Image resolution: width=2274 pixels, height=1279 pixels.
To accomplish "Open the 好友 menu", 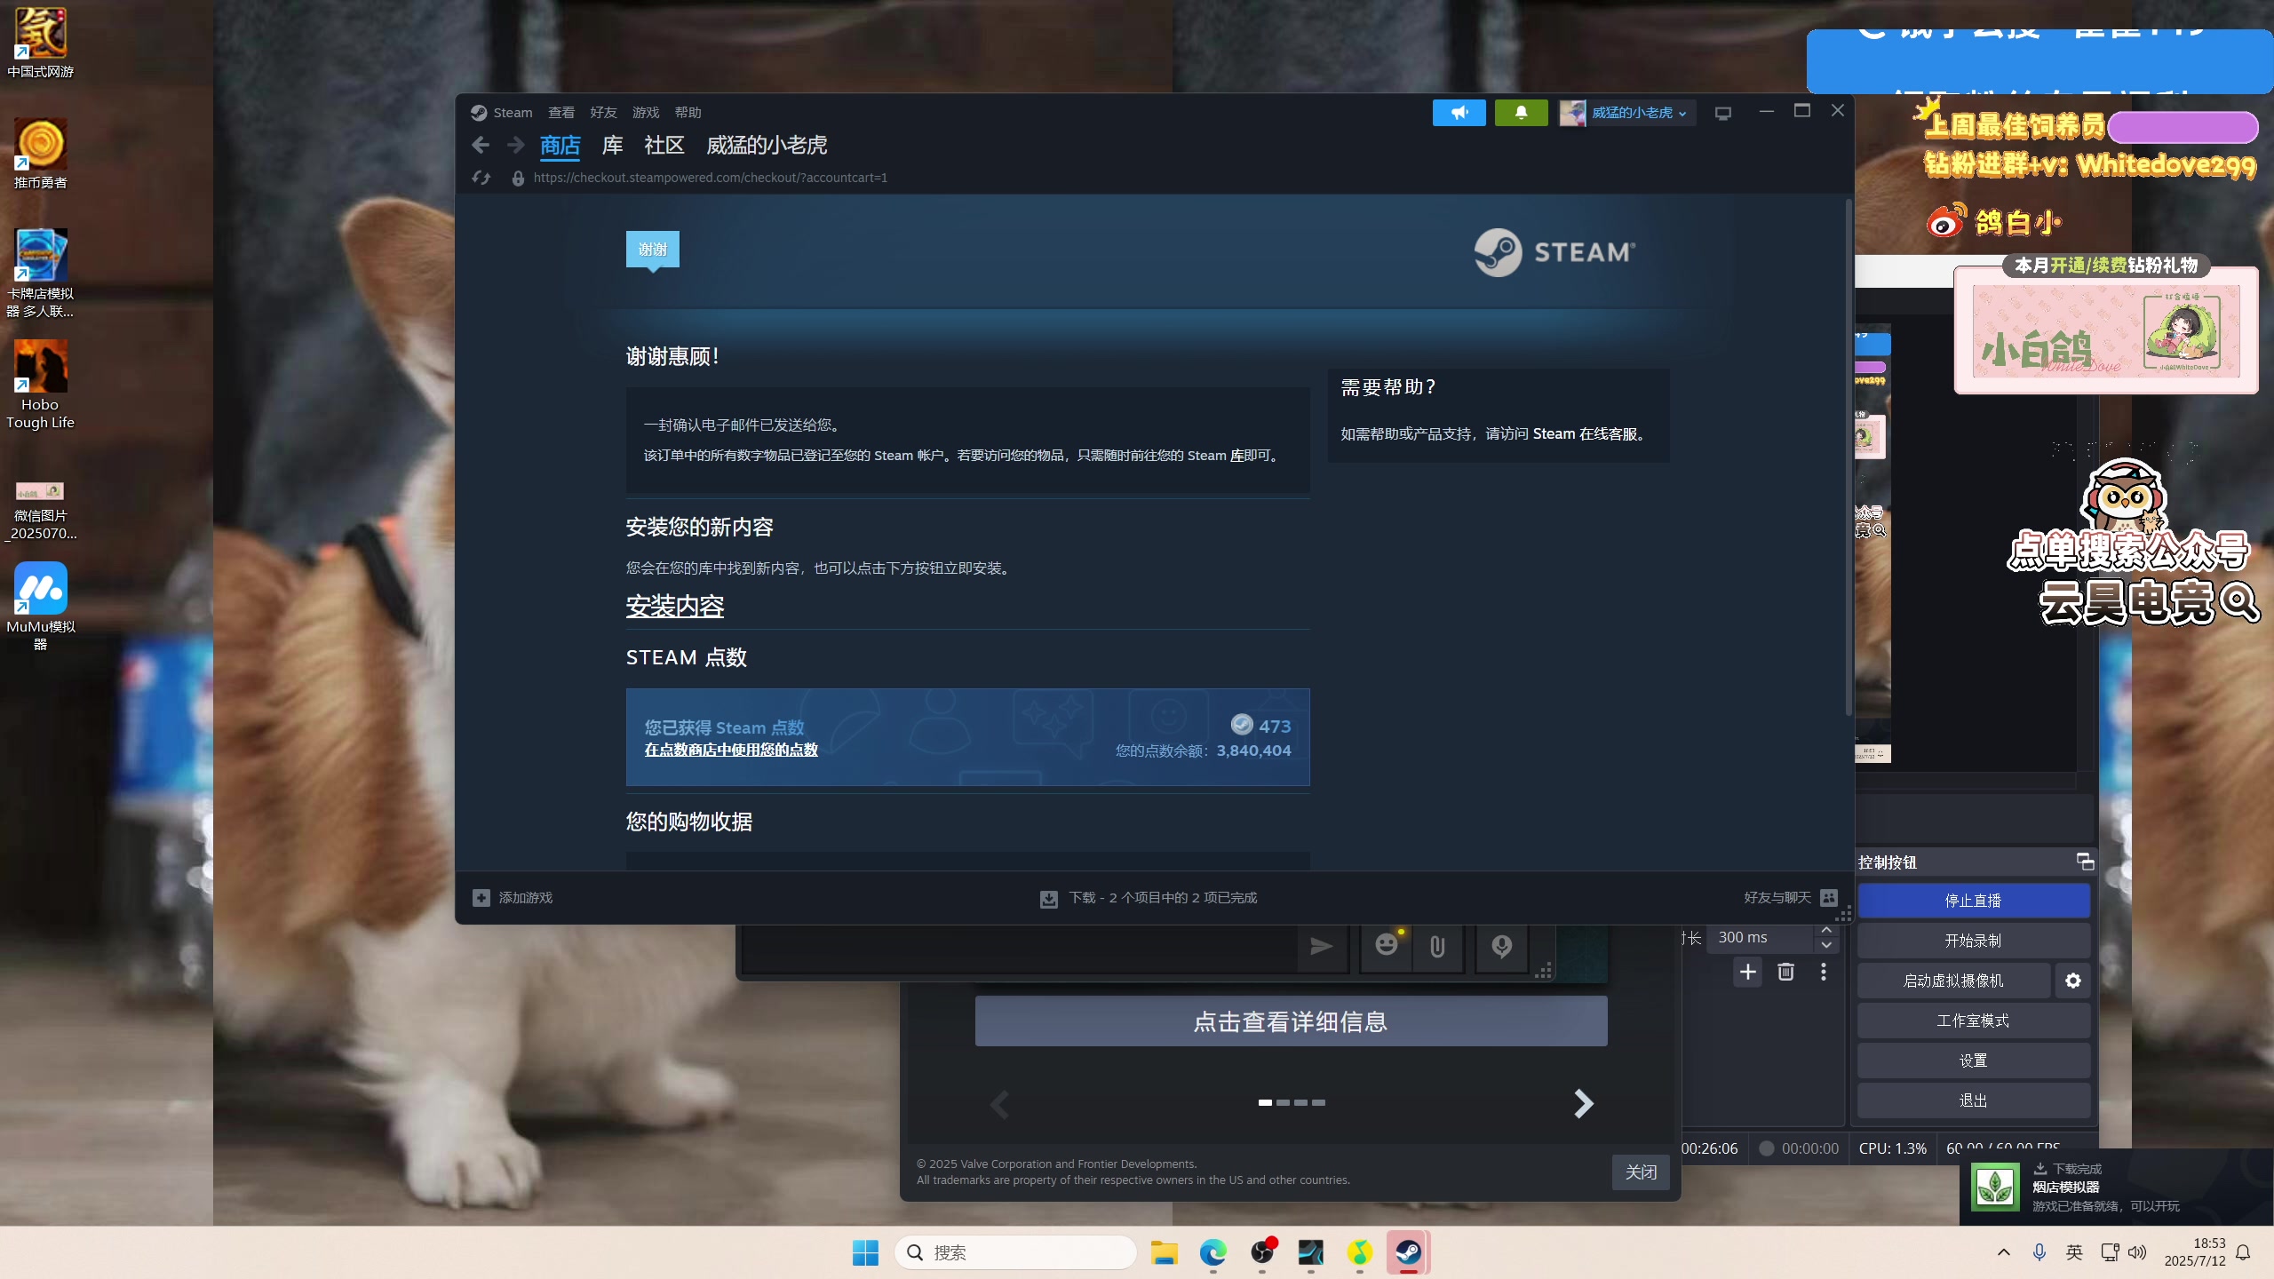I will coord(603,113).
